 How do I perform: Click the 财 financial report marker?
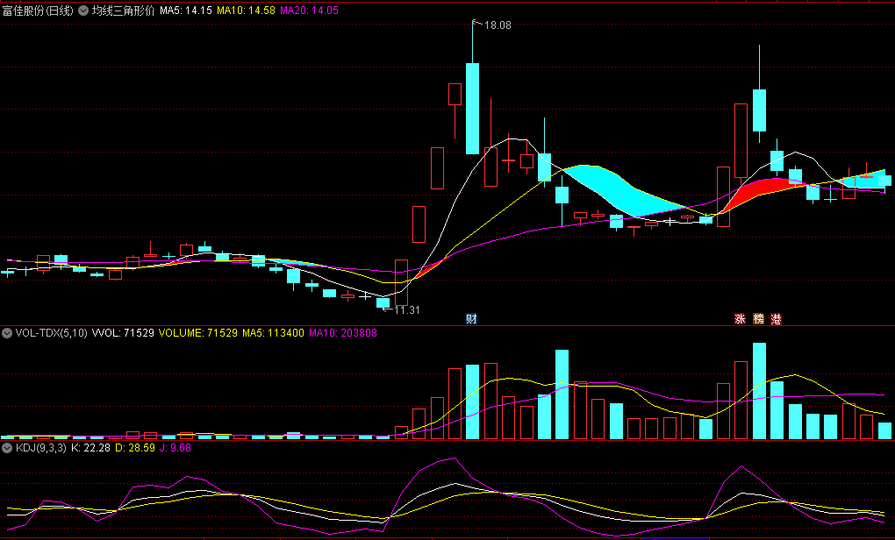click(471, 319)
